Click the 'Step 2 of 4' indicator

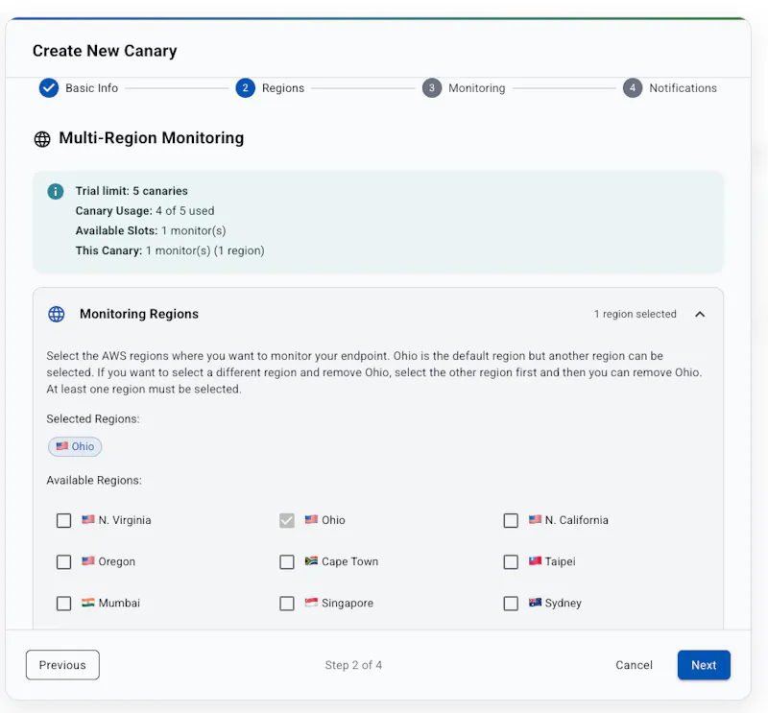[x=353, y=665]
